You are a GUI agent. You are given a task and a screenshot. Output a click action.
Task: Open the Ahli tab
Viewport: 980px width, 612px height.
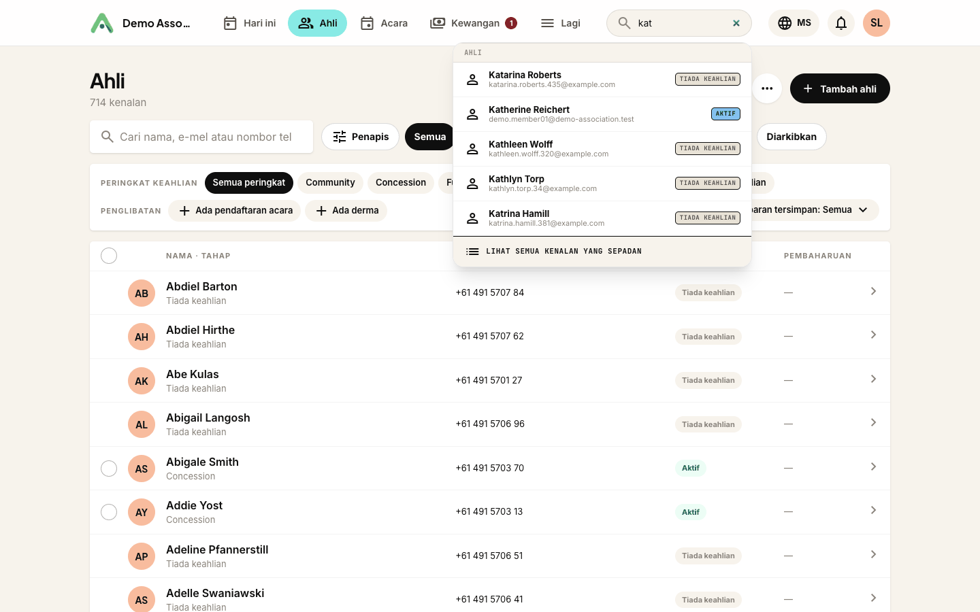click(318, 23)
